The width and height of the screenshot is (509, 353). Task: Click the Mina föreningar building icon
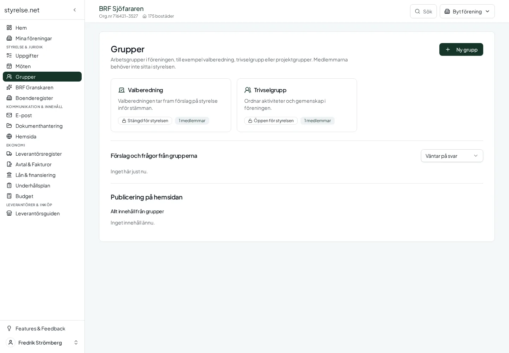click(9, 38)
